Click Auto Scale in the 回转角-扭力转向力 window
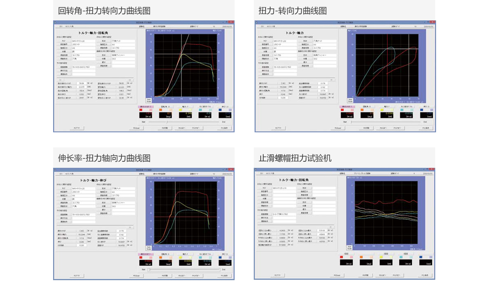 click(x=149, y=100)
